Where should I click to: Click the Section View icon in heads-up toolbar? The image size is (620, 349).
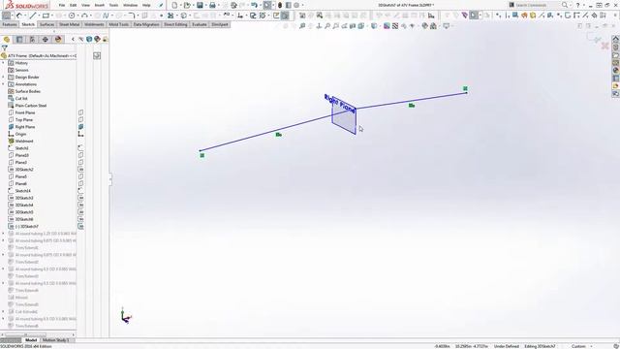pos(353,26)
